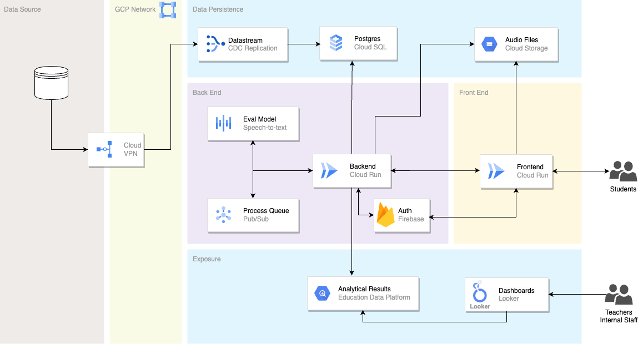The width and height of the screenshot is (638, 344).
Task: Select the Cloud VPN network icon
Action: click(104, 149)
